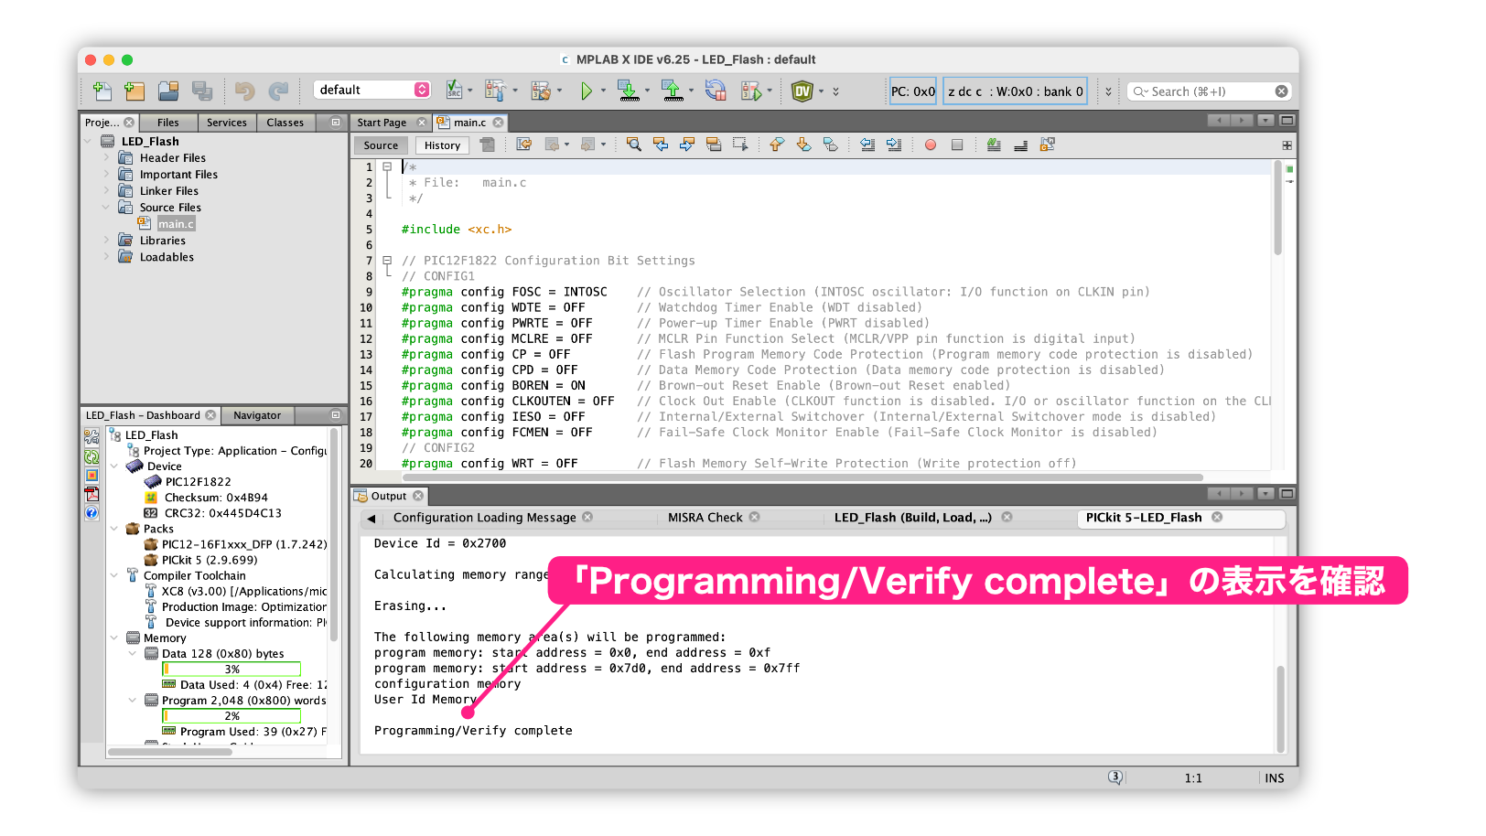
Task: Click the Undo arrow icon
Action: point(244,91)
